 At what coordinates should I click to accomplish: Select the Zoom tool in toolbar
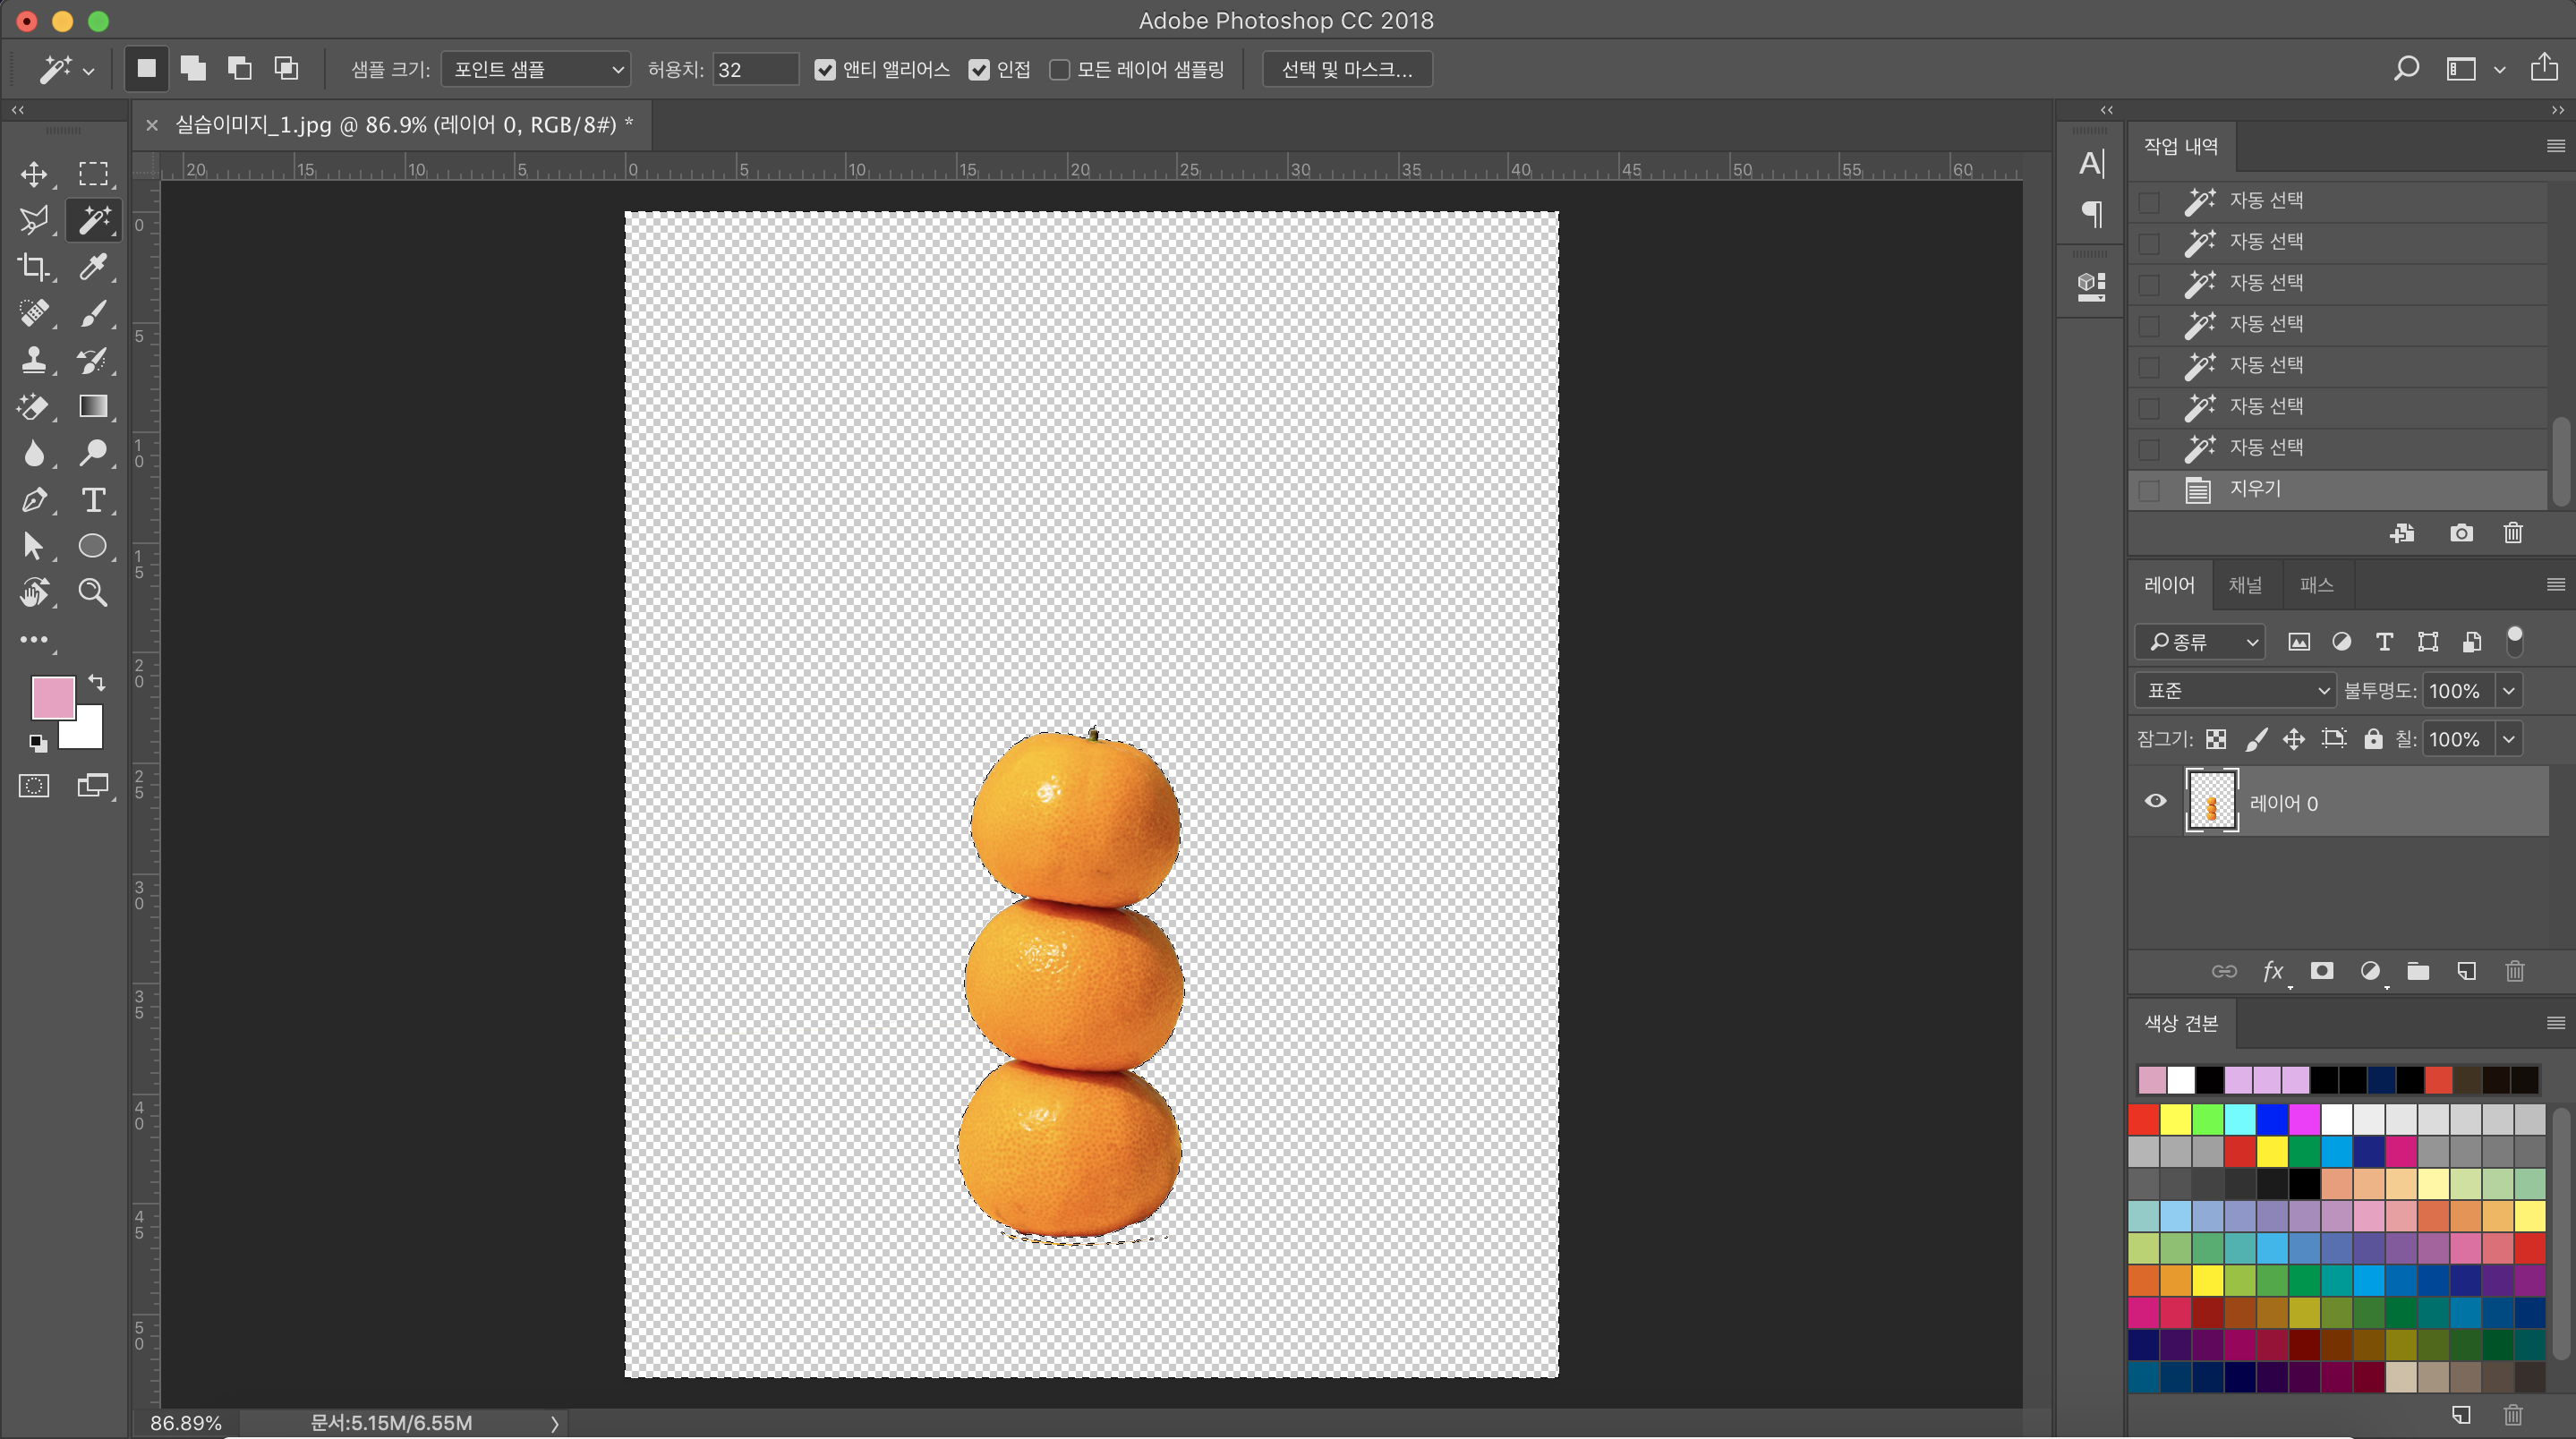pos(93,592)
